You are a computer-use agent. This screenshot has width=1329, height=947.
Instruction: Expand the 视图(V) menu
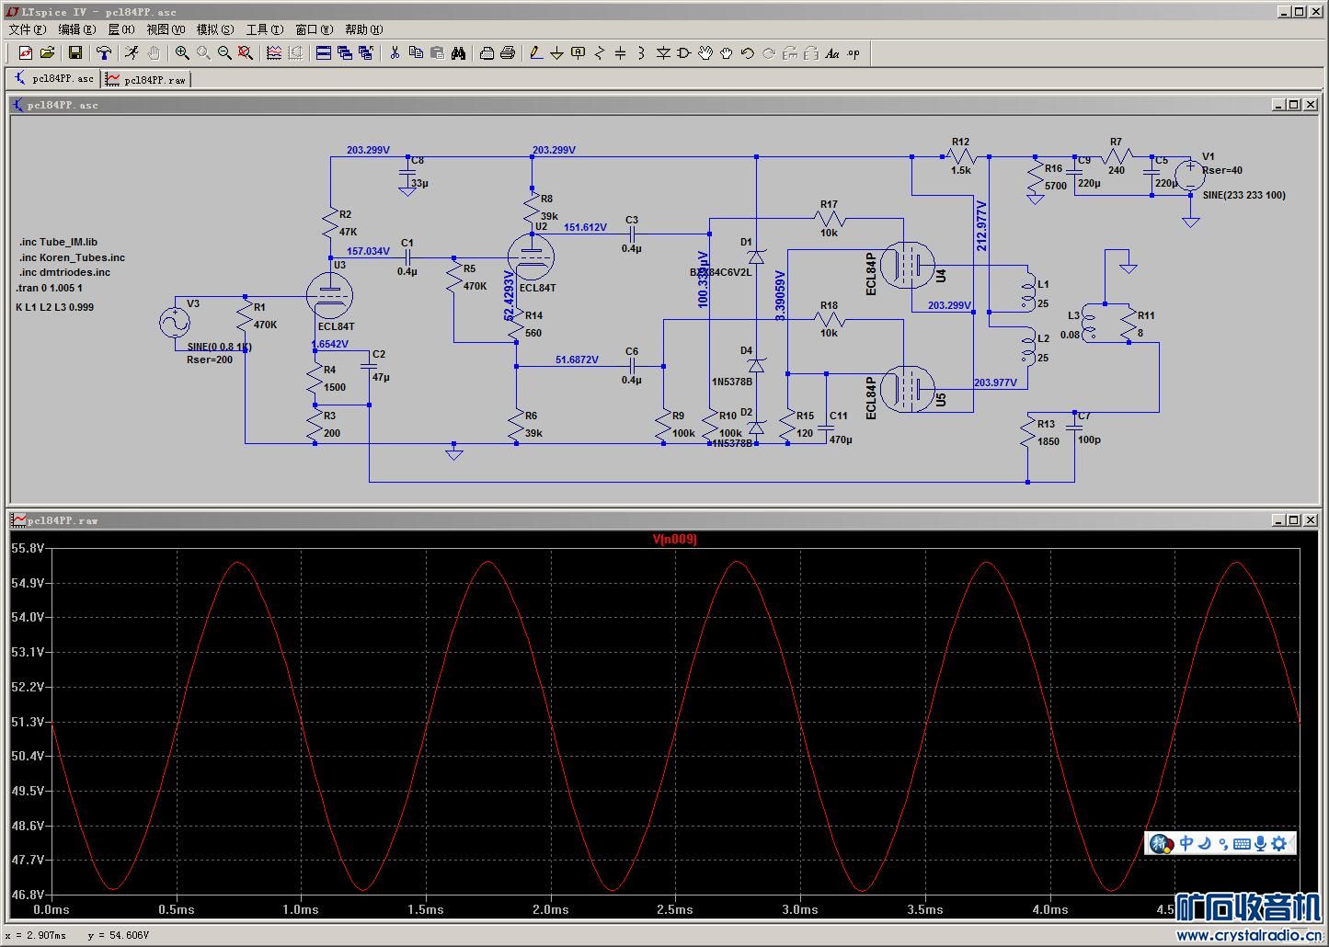(166, 29)
